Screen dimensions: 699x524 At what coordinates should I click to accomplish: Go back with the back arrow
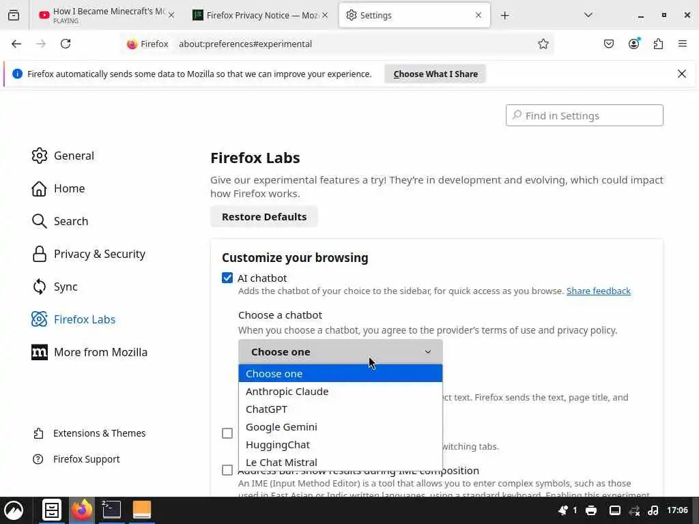click(x=16, y=44)
